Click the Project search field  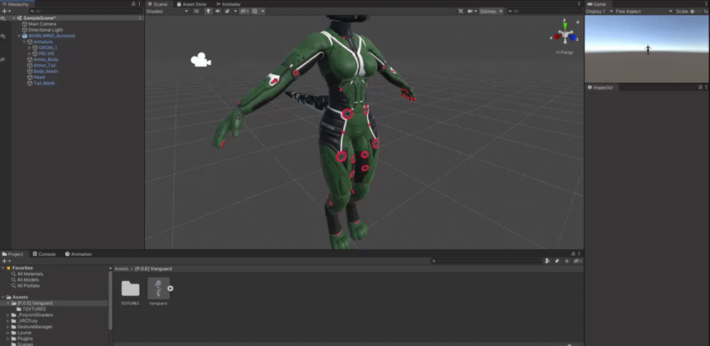[x=487, y=261]
